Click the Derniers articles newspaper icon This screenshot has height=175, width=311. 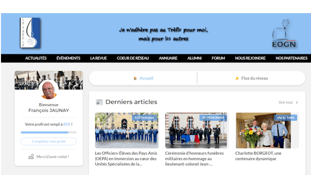point(99,102)
